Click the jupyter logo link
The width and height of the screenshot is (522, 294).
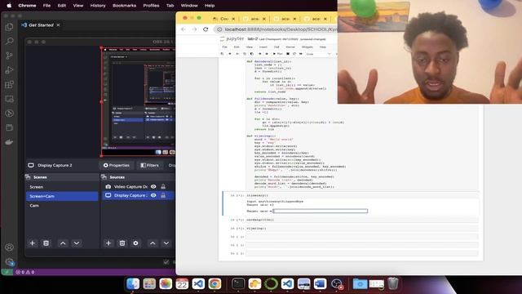[x=232, y=39]
